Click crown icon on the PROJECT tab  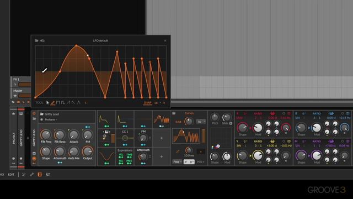[x=13, y=113]
